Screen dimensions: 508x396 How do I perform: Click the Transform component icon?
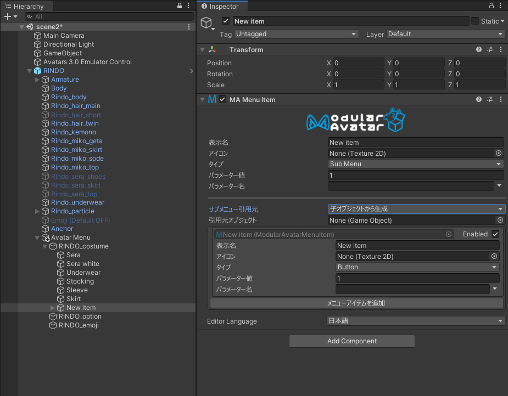pyautogui.click(x=212, y=49)
